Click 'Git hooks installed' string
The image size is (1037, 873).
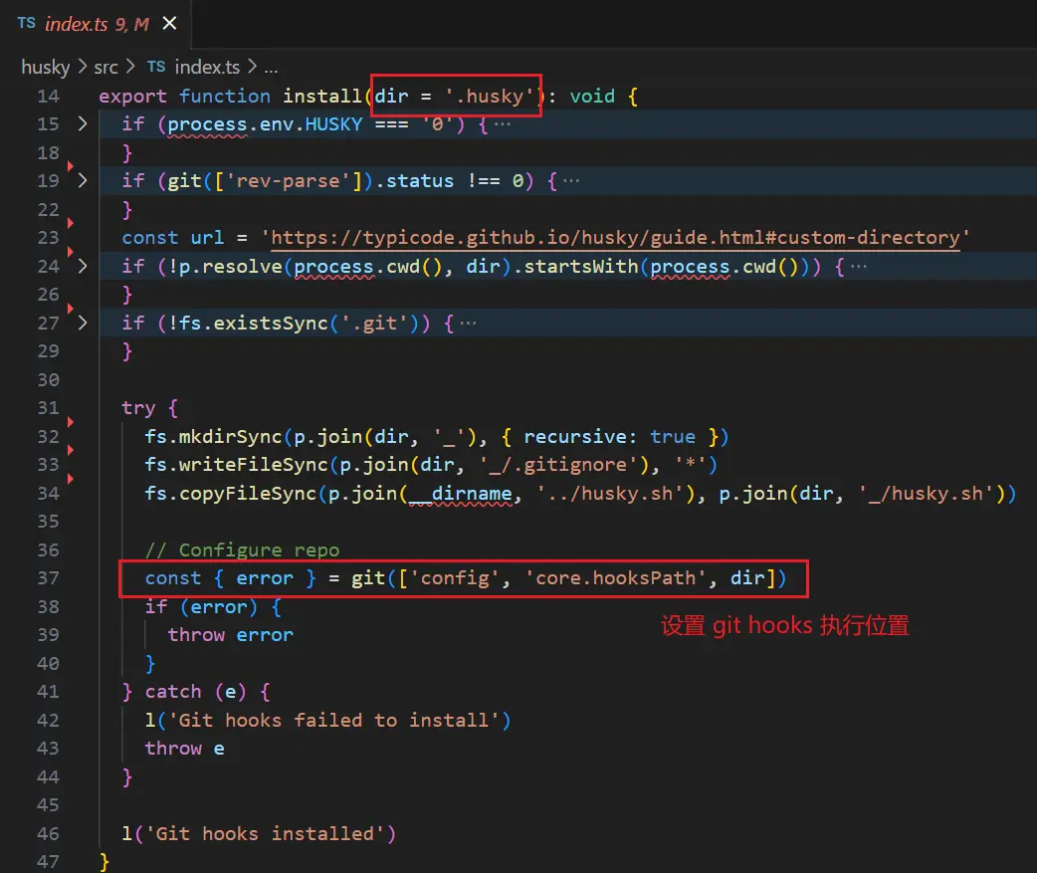265,833
